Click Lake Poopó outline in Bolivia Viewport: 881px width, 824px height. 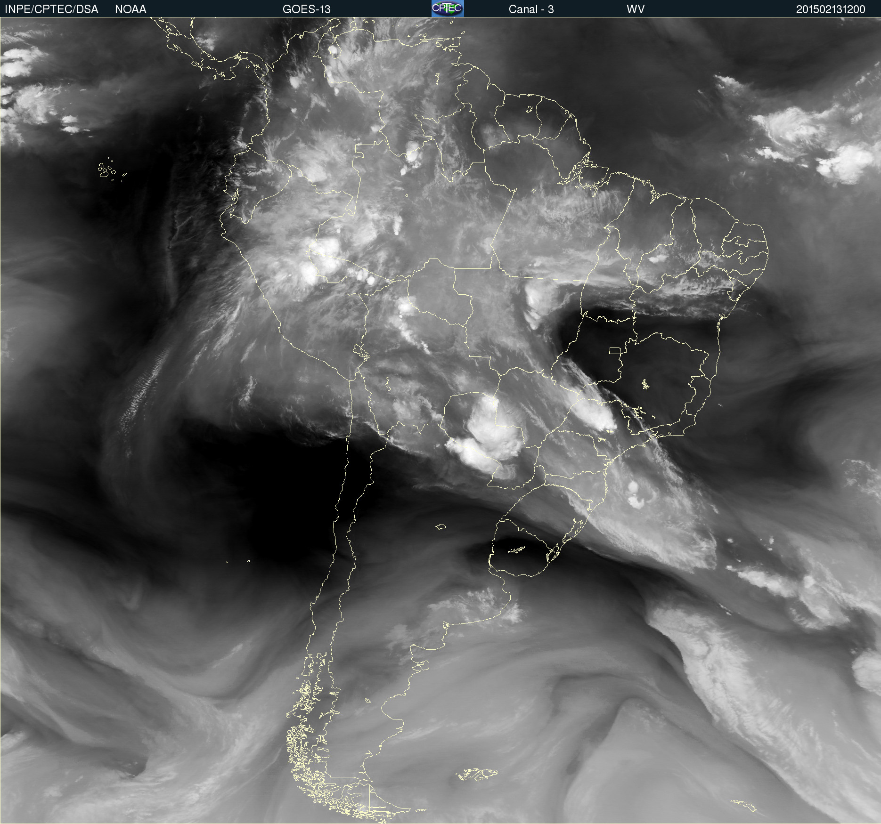click(387, 384)
